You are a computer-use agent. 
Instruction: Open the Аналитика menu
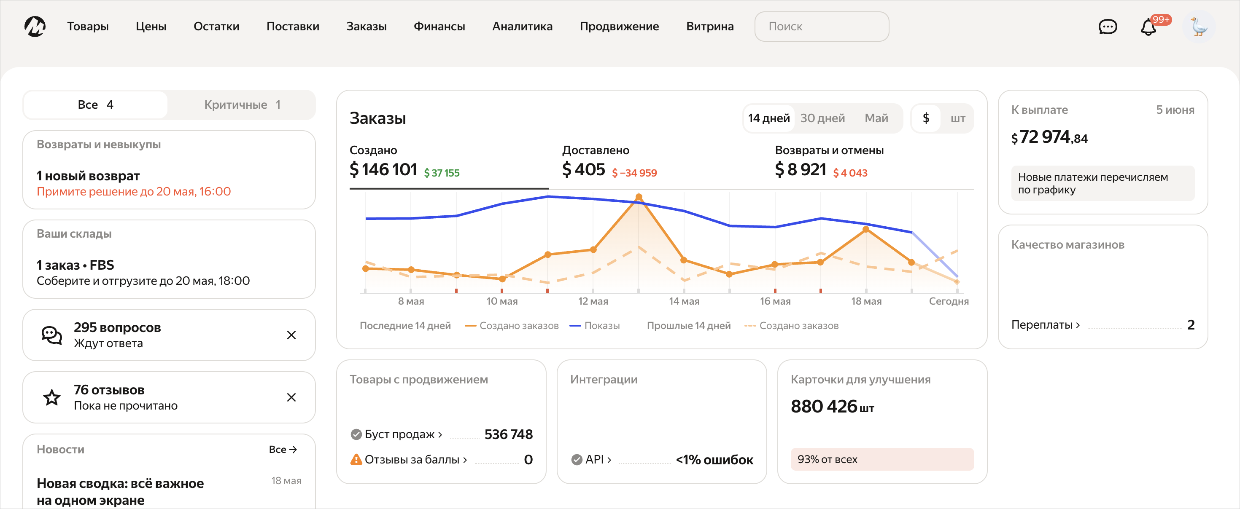click(522, 27)
